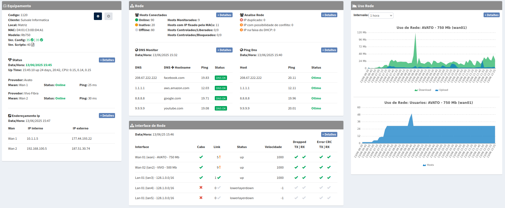Click the DNS Monitor globe icon

point(137,50)
